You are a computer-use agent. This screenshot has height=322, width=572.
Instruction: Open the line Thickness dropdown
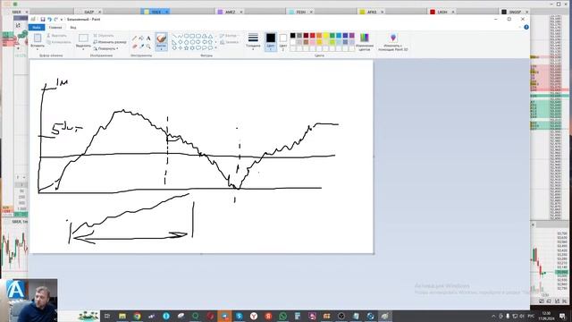[253, 41]
